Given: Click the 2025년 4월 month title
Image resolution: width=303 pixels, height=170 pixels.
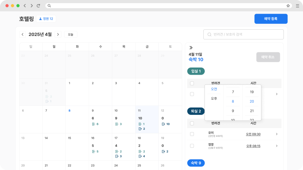Looking at the screenshot, I should 40,34.
